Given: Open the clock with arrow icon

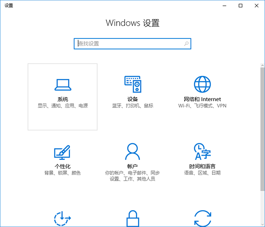Looking at the screenshot, I should (x=62, y=218).
